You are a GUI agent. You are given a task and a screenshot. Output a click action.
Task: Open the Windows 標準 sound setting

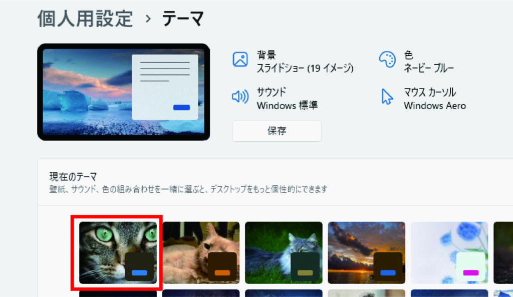pos(287,105)
